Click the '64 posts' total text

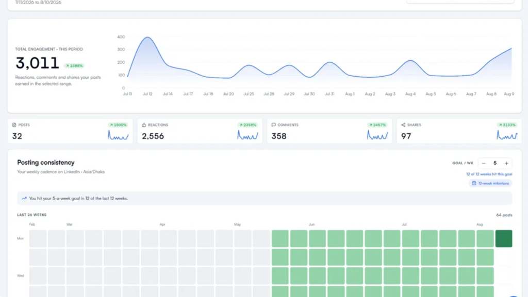pyautogui.click(x=504, y=215)
